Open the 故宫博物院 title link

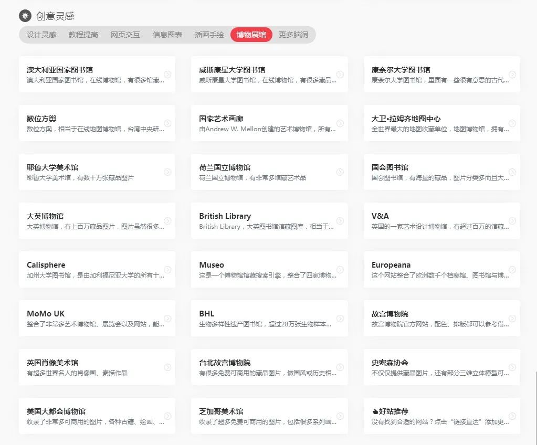pyautogui.click(x=389, y=314)
